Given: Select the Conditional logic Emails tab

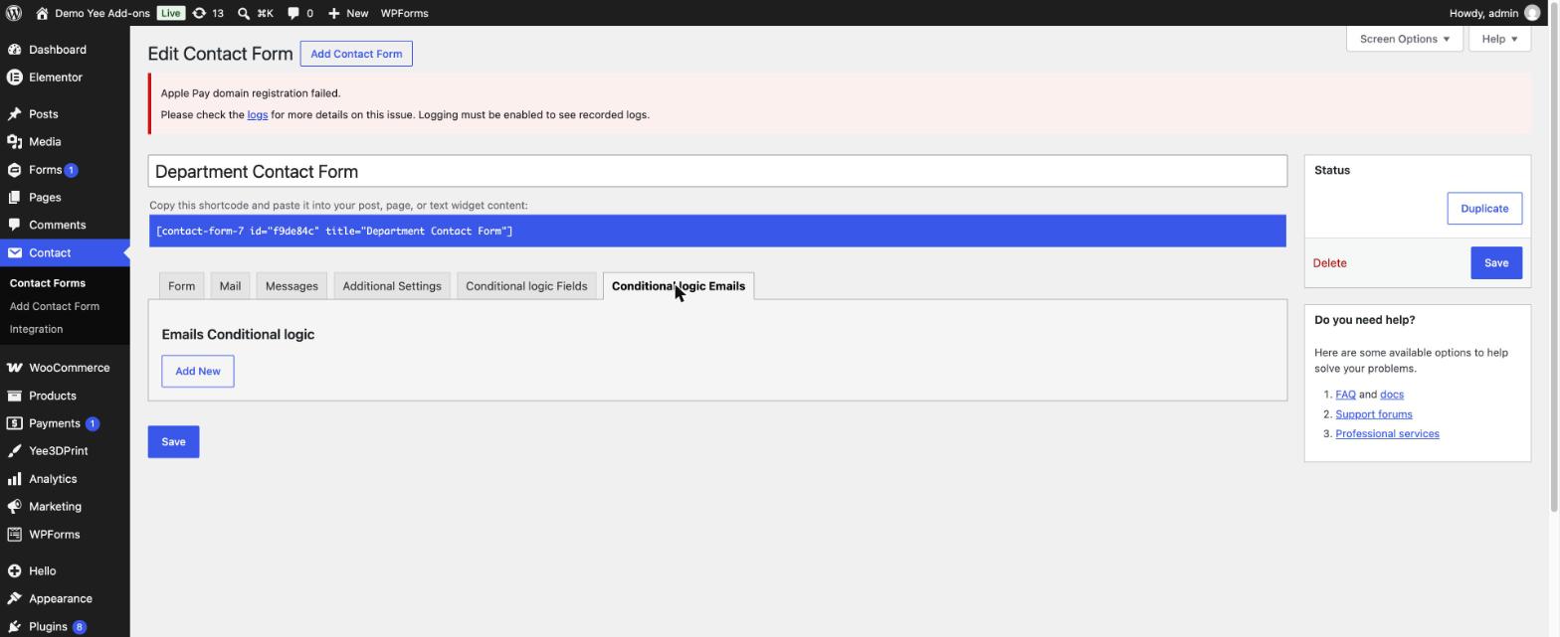Looking at the screenshot, I should (x=679, y=286).
